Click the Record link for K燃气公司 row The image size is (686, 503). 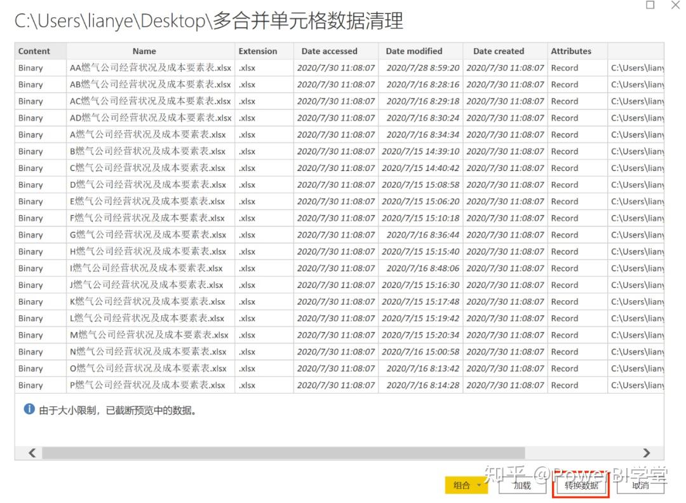tap(565, 301)
